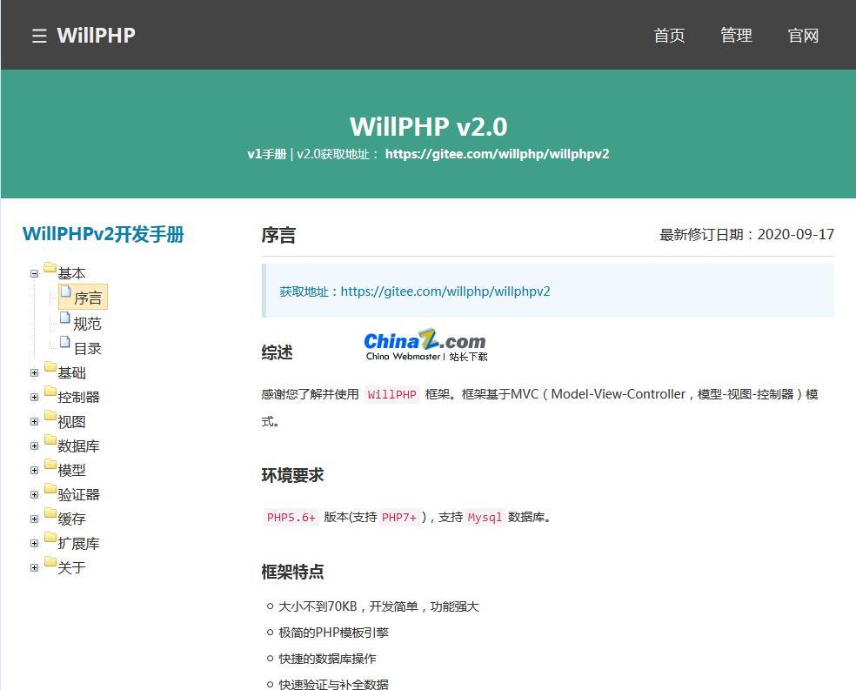Click the 综述 section heading
Viewport: 856px width, 690px height.
coord(278,352)
